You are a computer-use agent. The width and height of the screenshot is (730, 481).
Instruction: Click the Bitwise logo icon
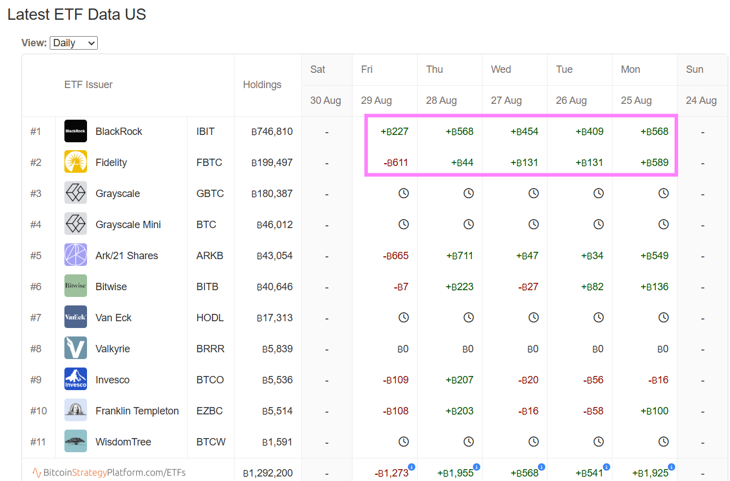click(76, 286)
